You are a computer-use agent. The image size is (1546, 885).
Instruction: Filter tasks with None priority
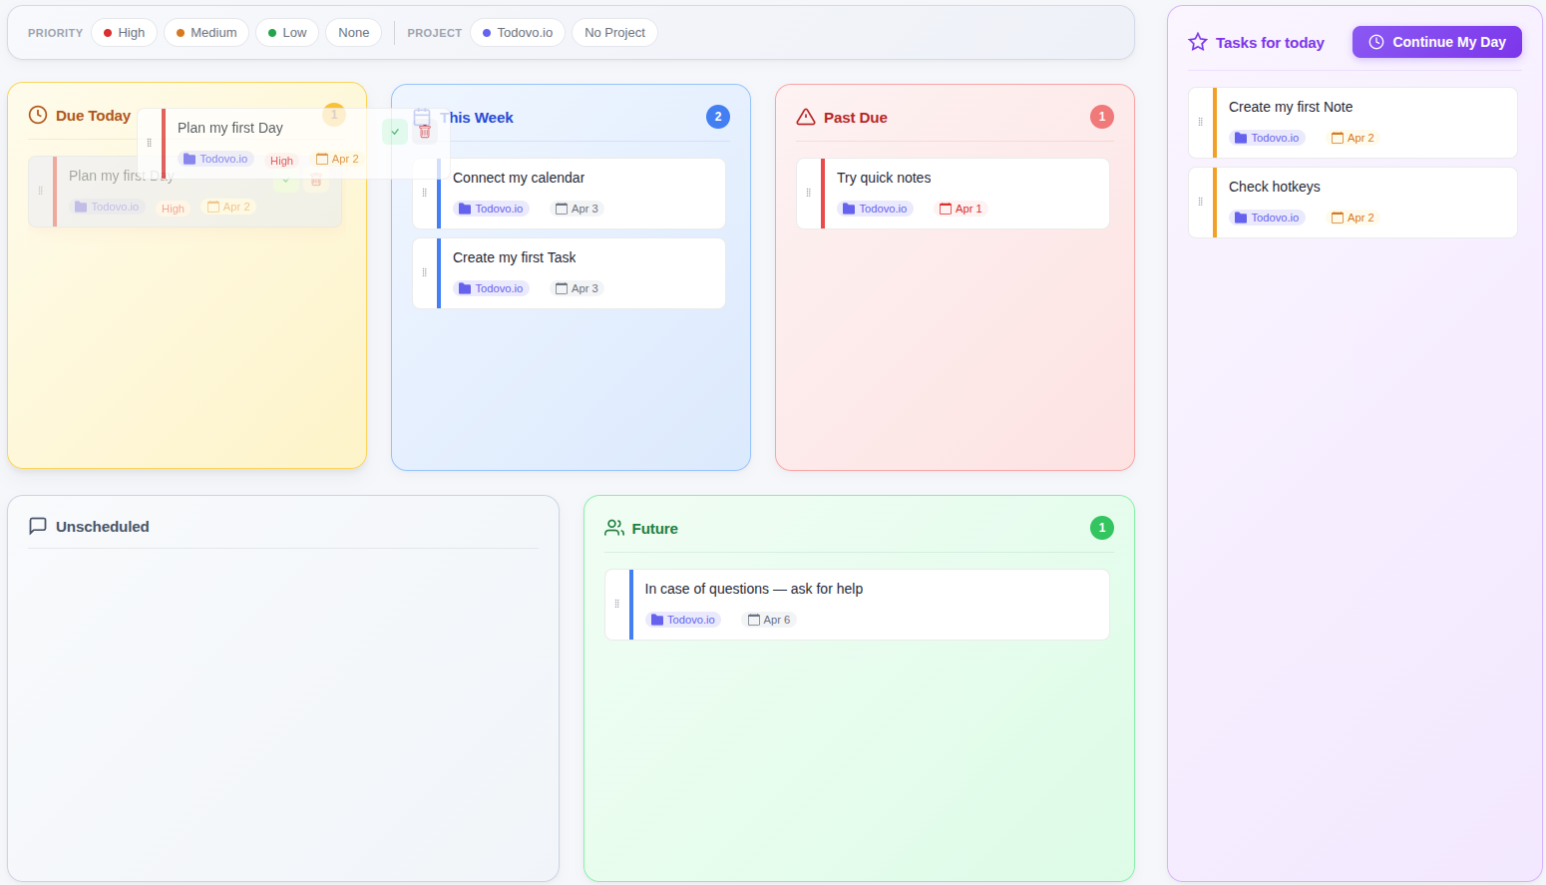(353, 33)
